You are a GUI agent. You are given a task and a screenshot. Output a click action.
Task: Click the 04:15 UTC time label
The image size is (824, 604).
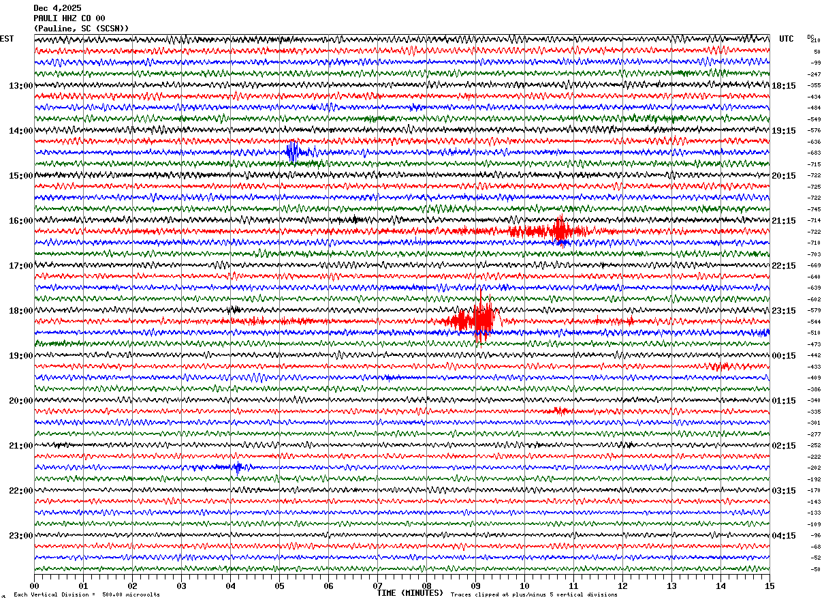[x=784, y=536]
